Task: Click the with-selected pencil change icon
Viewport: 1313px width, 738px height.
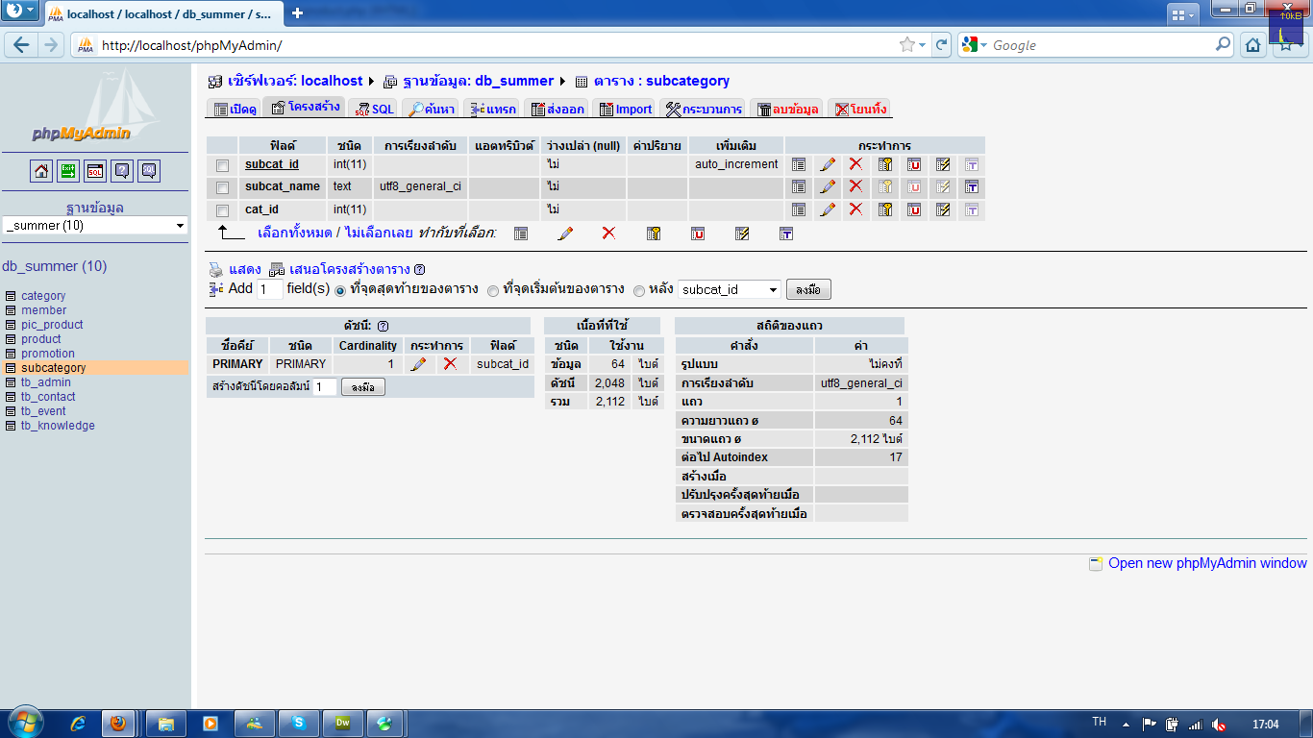Action: (x=565, y=233)
